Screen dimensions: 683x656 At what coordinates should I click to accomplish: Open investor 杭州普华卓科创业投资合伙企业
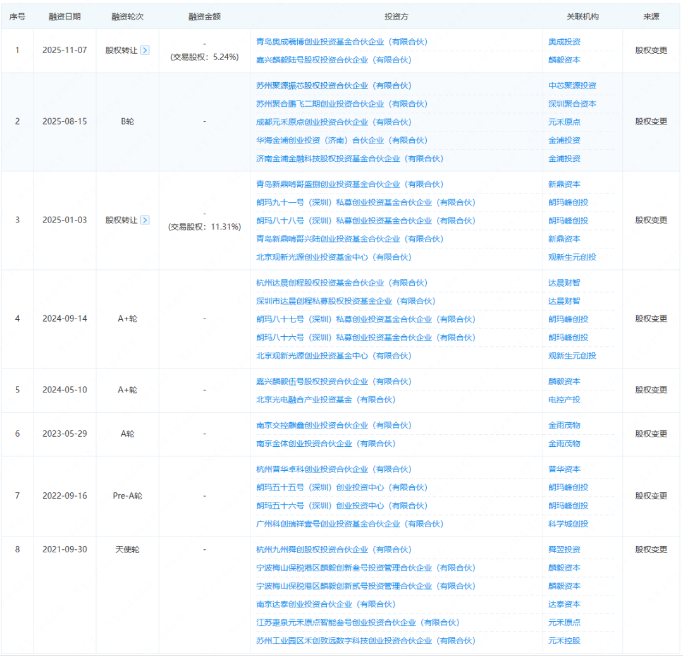point(334,470)
